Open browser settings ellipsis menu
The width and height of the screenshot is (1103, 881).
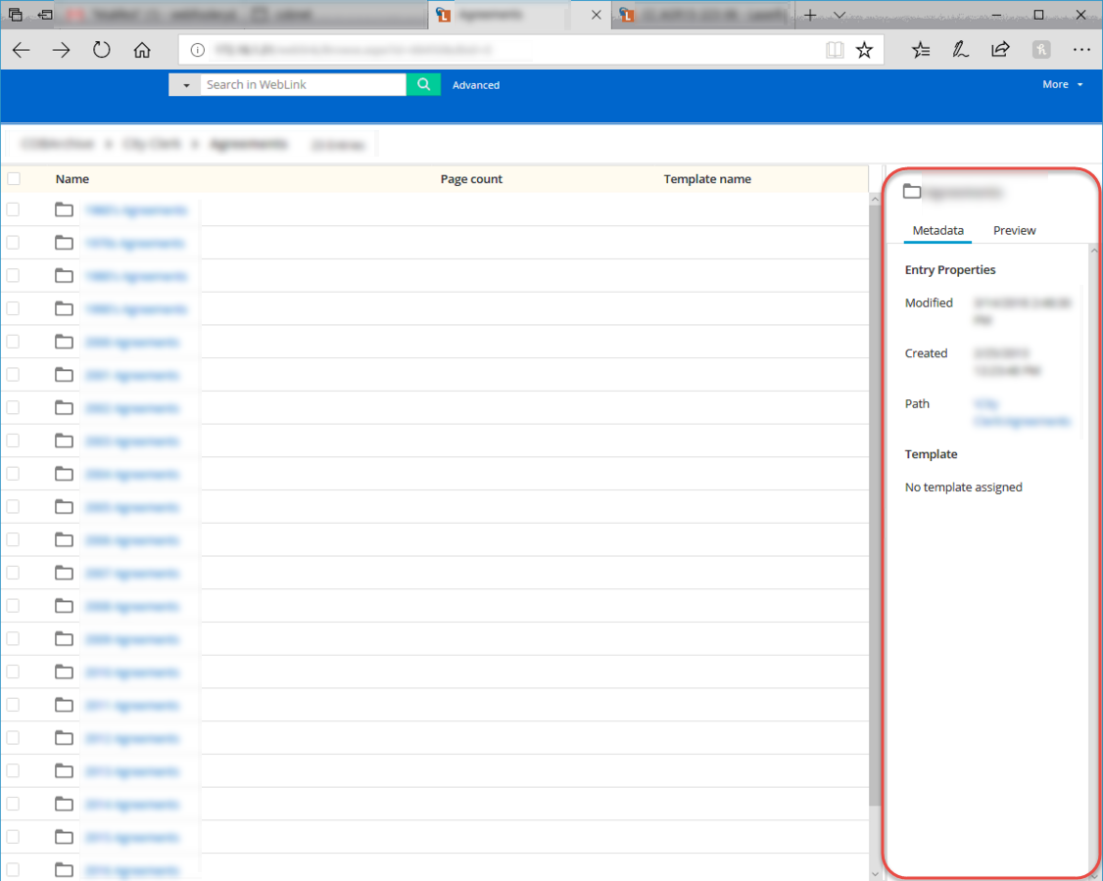click(1081, 50)
